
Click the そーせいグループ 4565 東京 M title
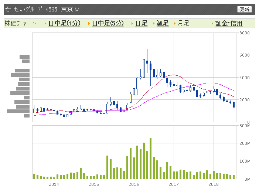coord(42,9)
